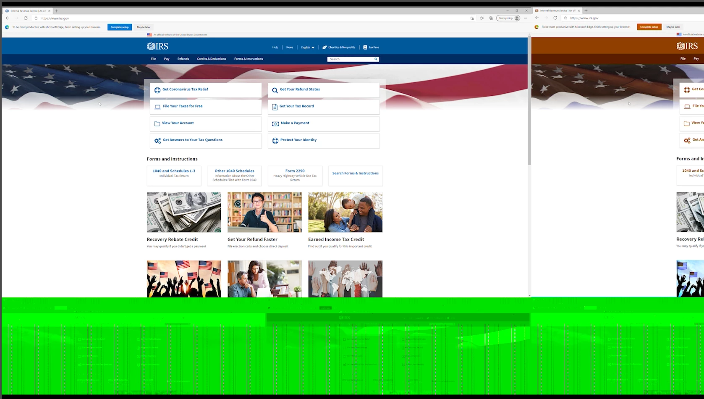This screenshot has width=704, height=399.
Task: Click the back arrow in the right orange browser window
Action: [537, 18]
